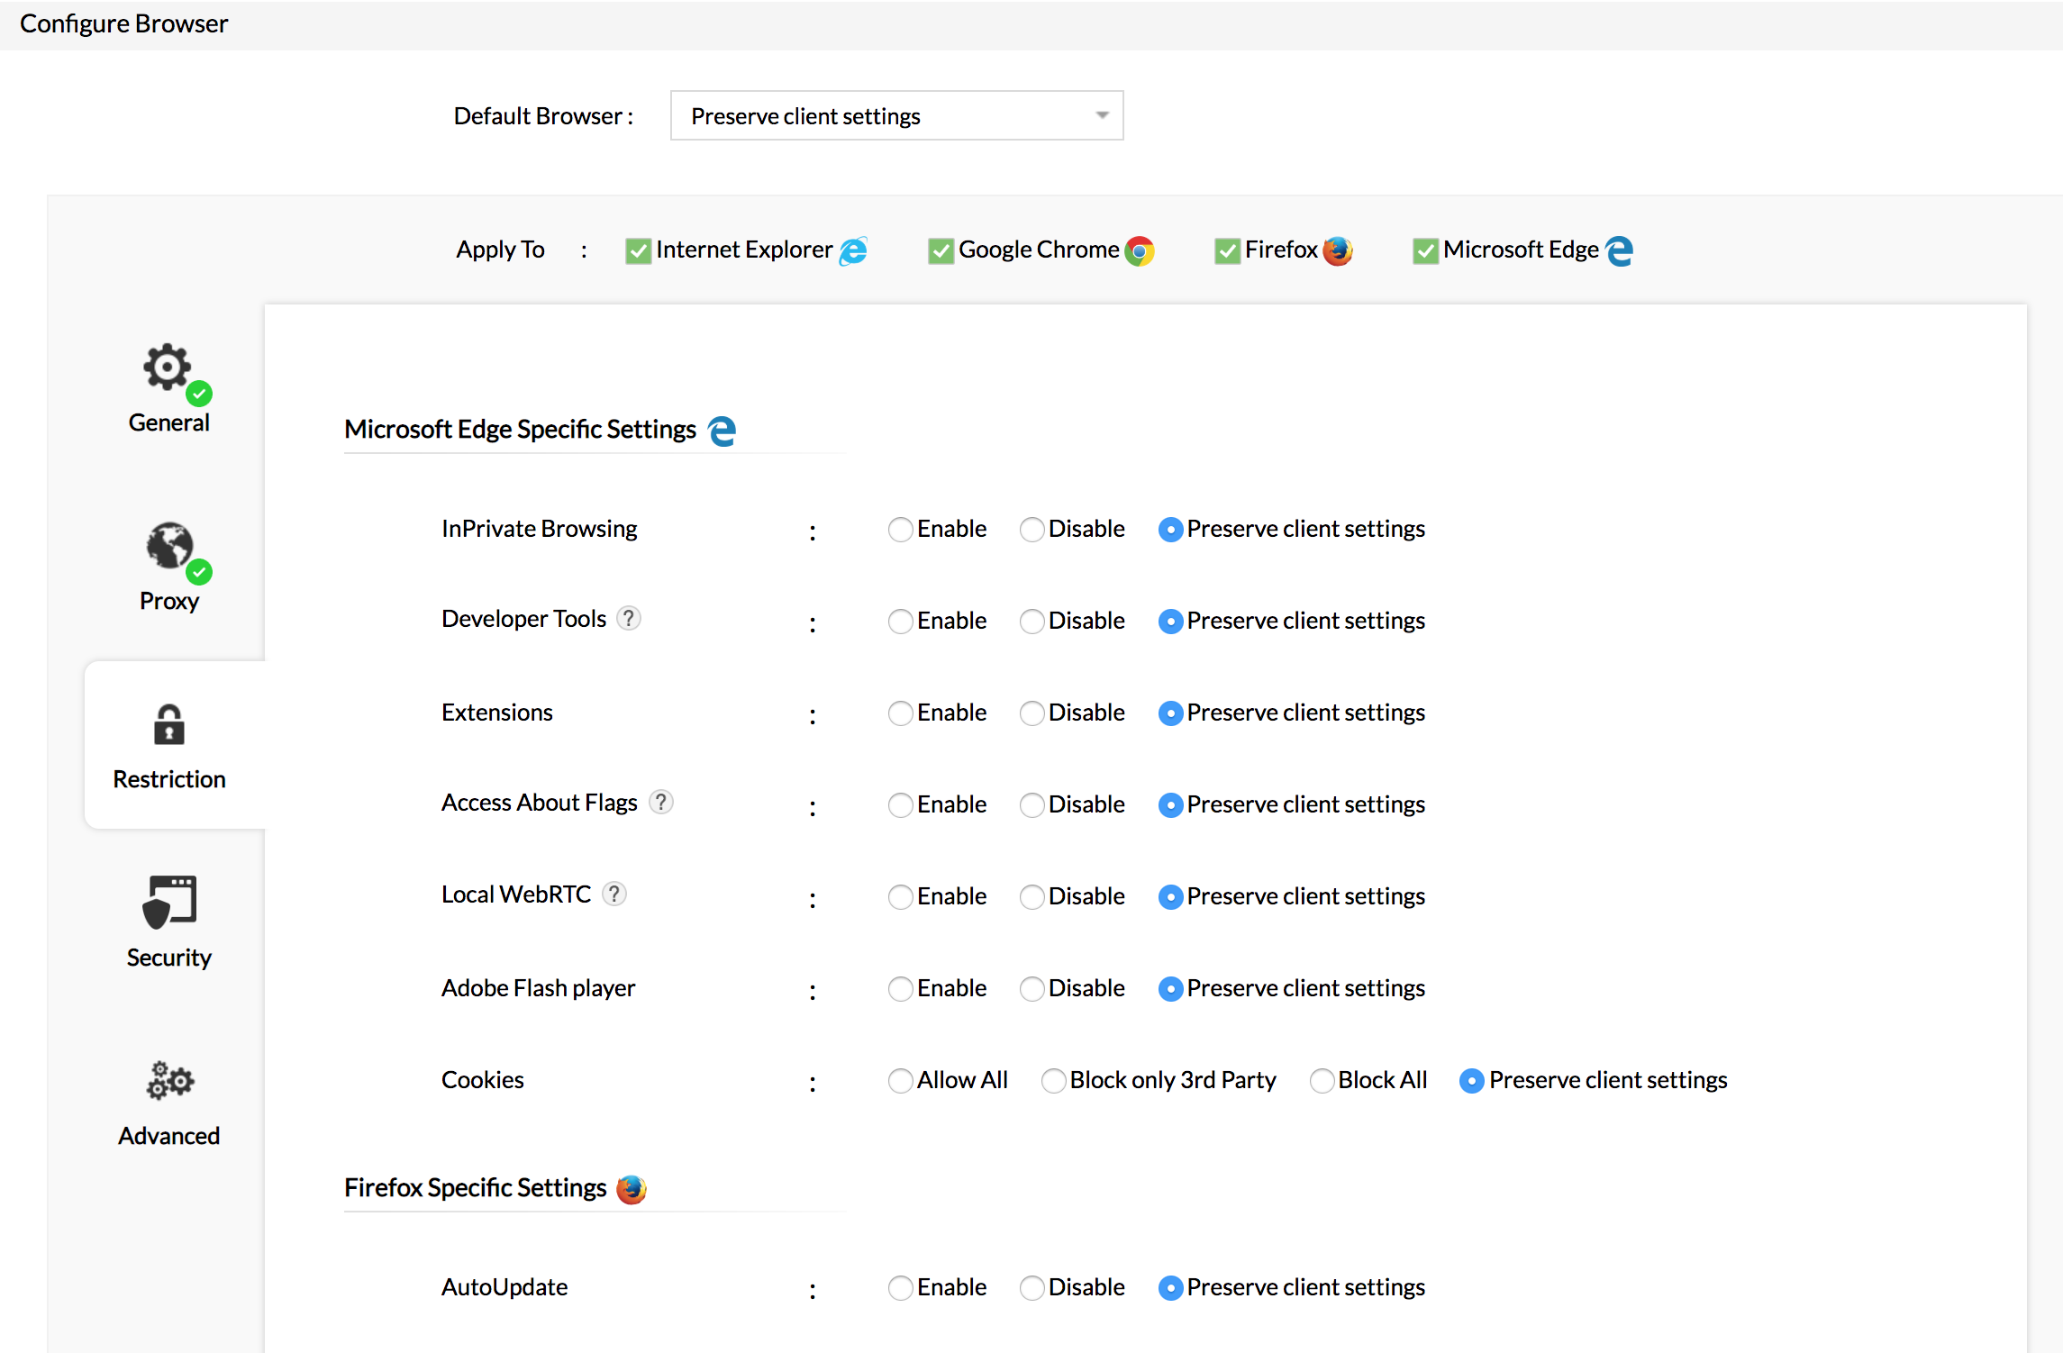This screenshot has height=1353, width=2063.
Task: Select Disable for Extensions
Action: pos(1031,713)
